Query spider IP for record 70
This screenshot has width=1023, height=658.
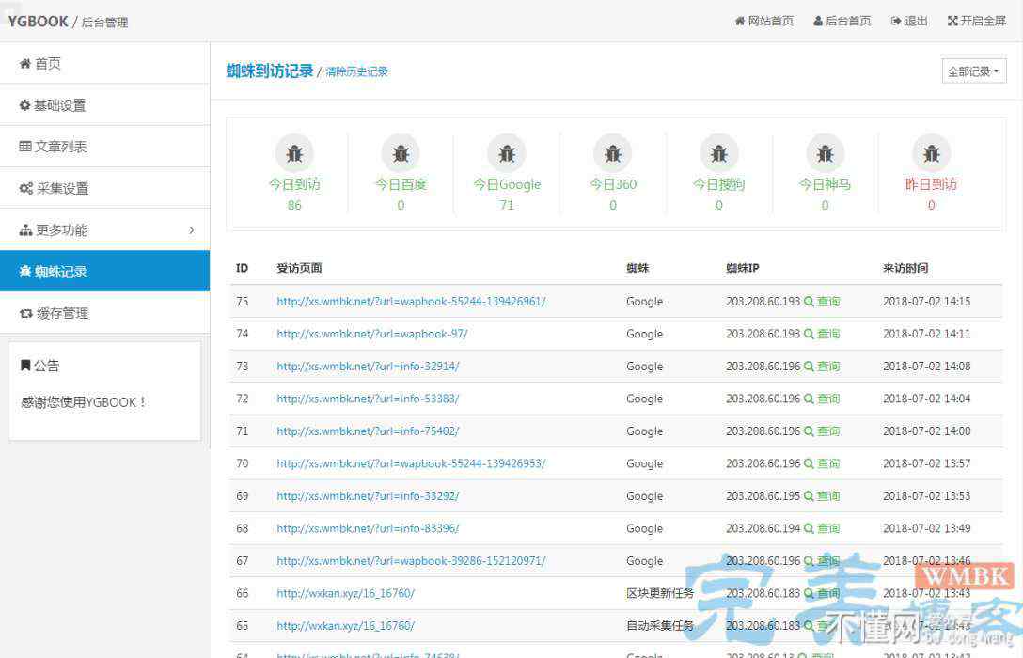point(822,463)
